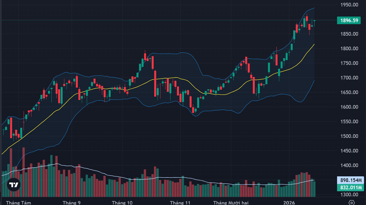This screenshot has height=205, width=366.
Task: Select the yellow Bollinger middle band end
Action: [314, 44]
